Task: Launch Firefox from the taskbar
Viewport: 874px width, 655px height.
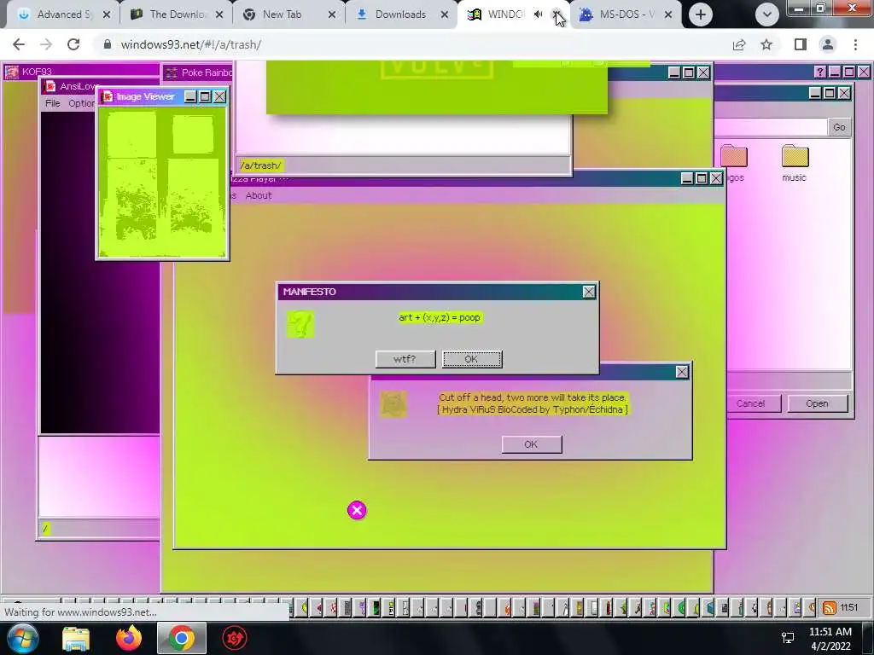Action: (x=129, y=638)
